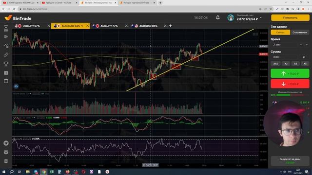This screenshot has height=175, width=312.
Task: Switch to USD/JPY 97% asset tab
Action: point(31,26)
